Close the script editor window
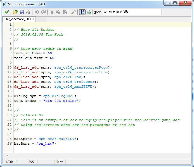 click(185, 3)
